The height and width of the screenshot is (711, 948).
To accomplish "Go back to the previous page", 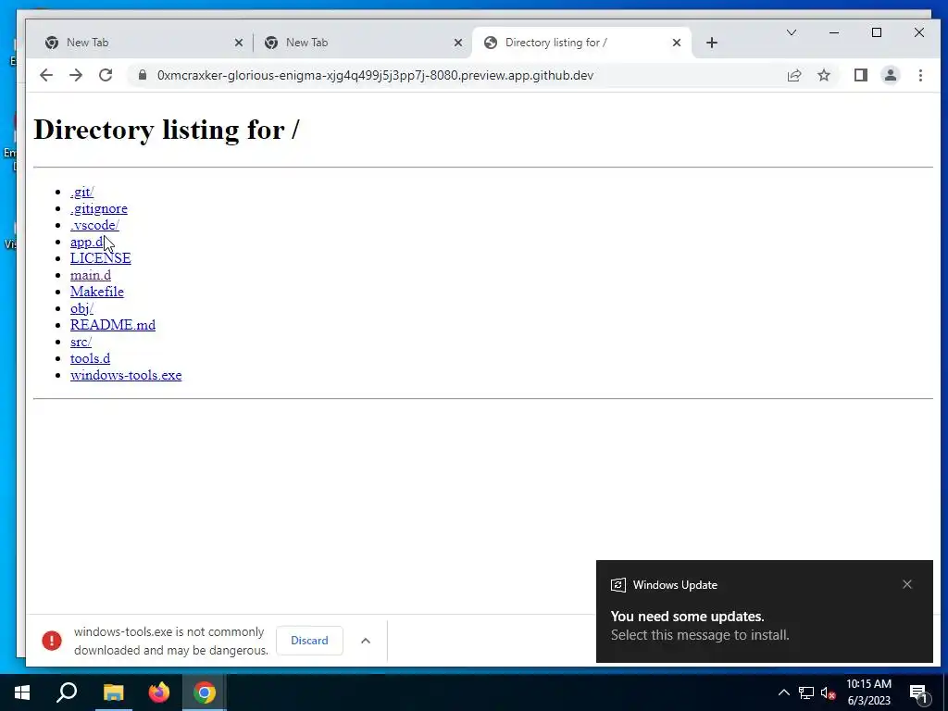I will click(x=46, y=75).
